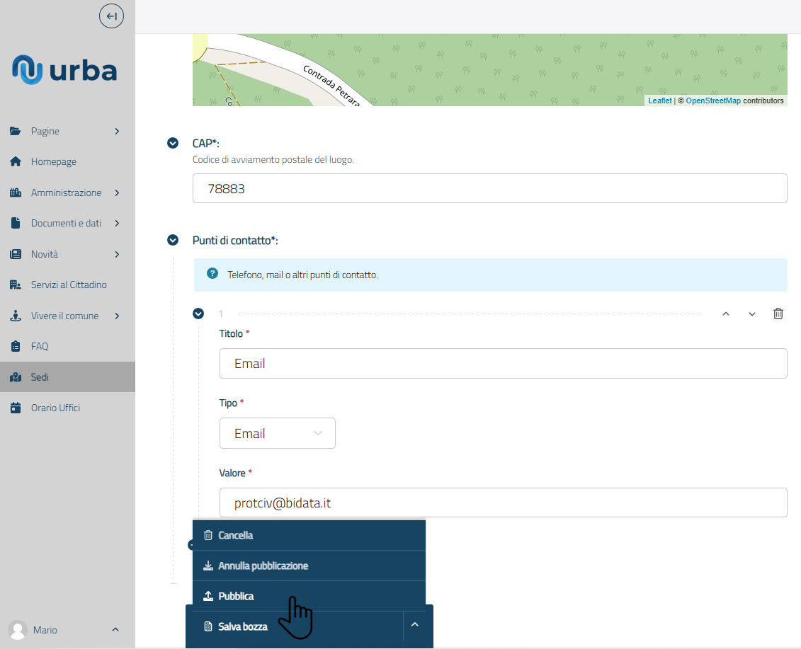Click Cancella in the action menu
The width and height of the screenshot is (801, 649).
point(235,535)
